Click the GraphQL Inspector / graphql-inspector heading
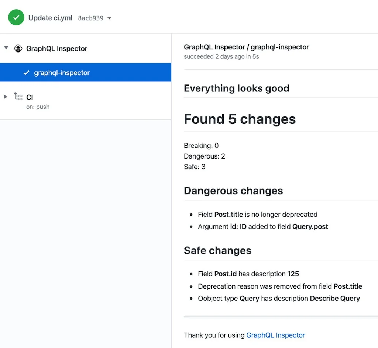 246,47
